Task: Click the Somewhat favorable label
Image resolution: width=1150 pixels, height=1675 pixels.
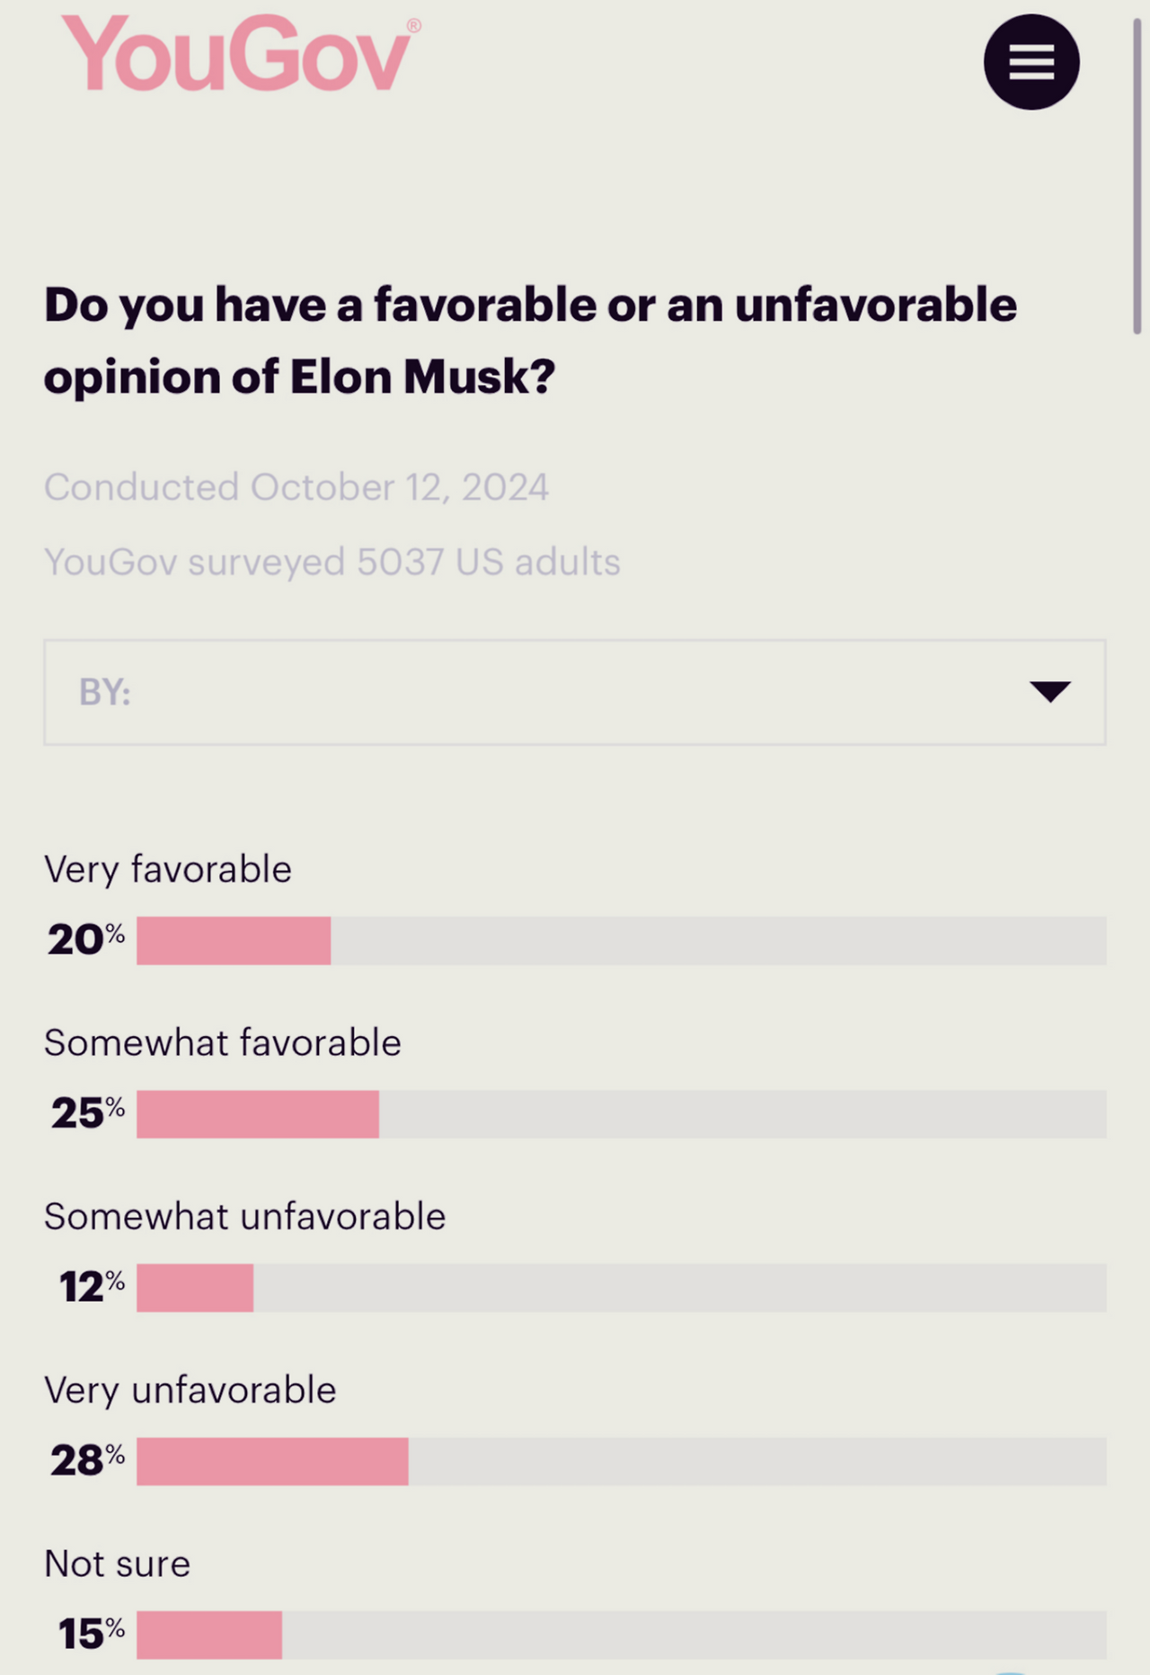Action: point(223,1043)
